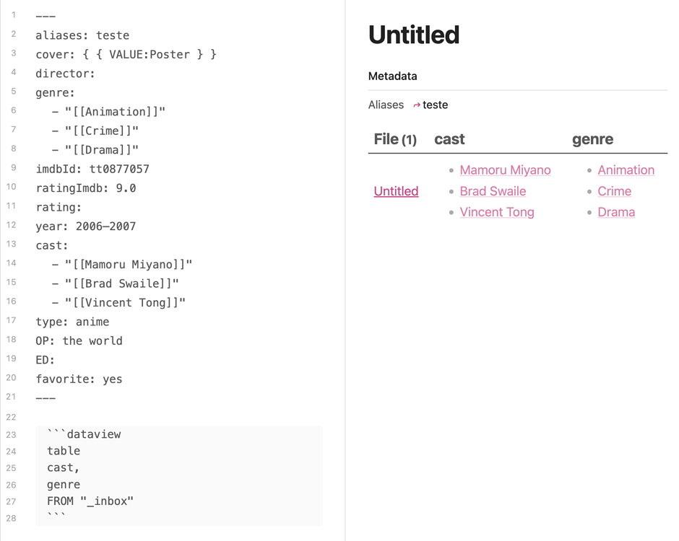The image size is (679, 541).
Task: Place cursor on the imdbId line
Action: tap(92, 169)
